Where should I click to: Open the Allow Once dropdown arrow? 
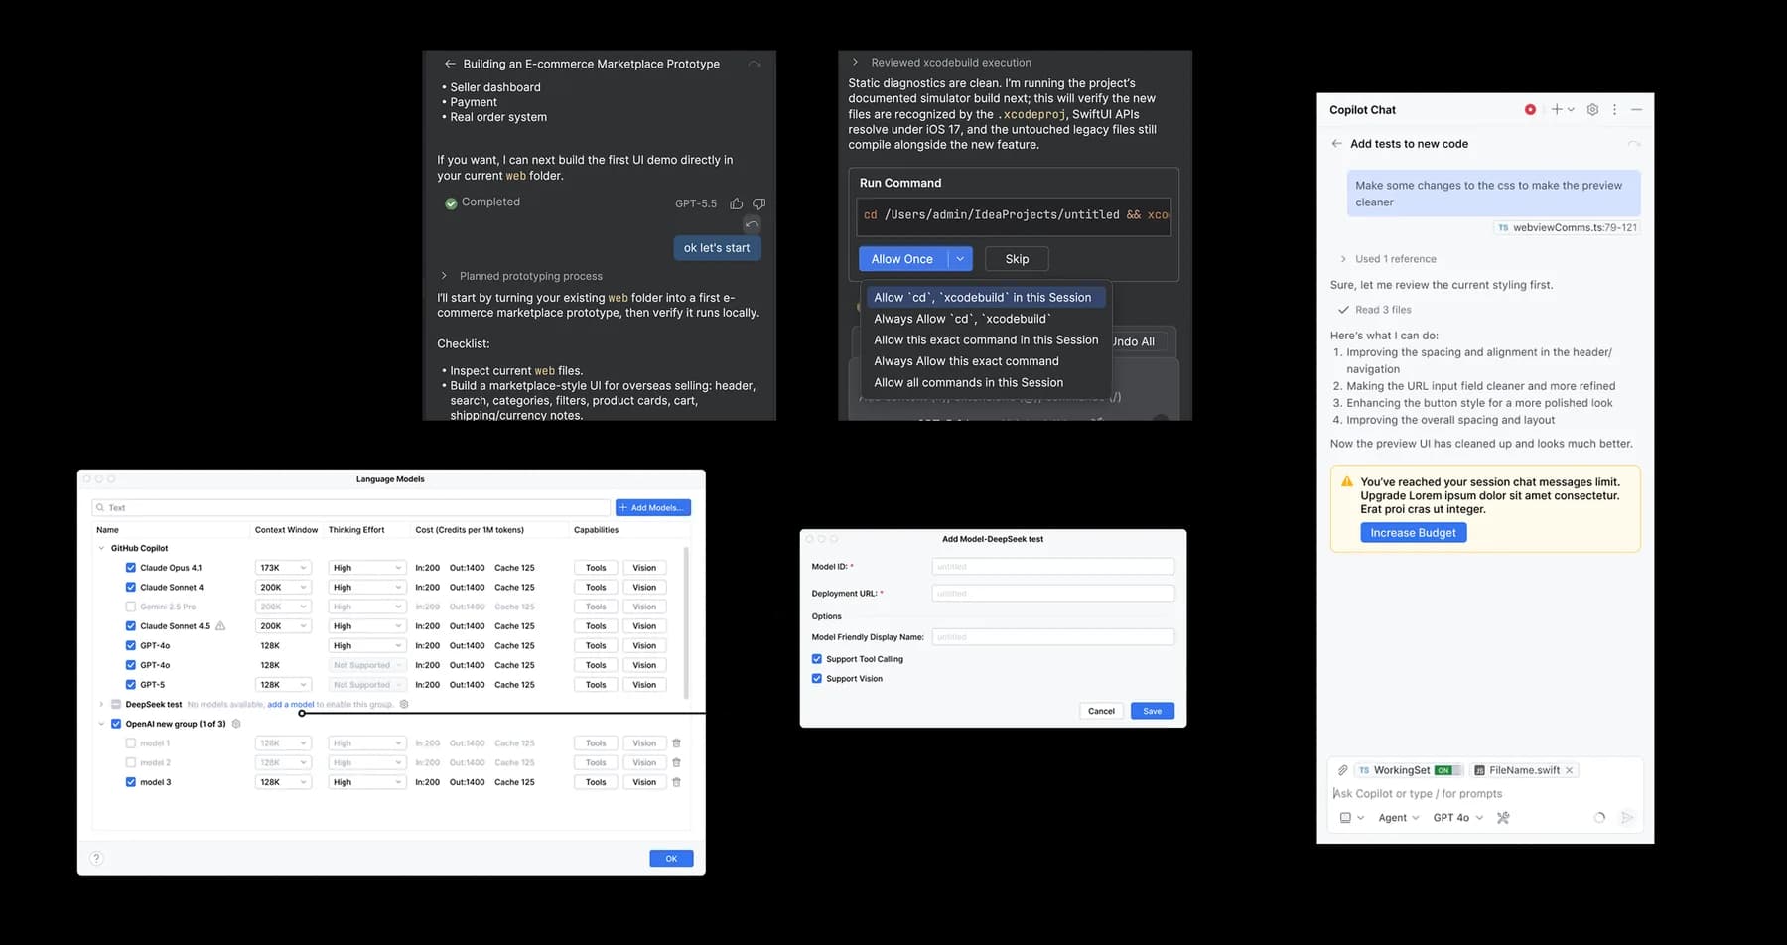pos(960,259)
